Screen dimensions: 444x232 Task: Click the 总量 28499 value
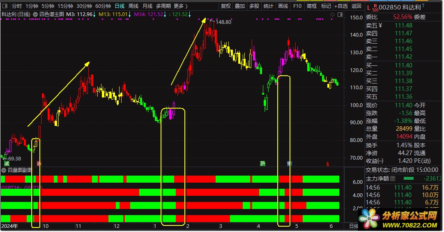click(x=404, y=129)
